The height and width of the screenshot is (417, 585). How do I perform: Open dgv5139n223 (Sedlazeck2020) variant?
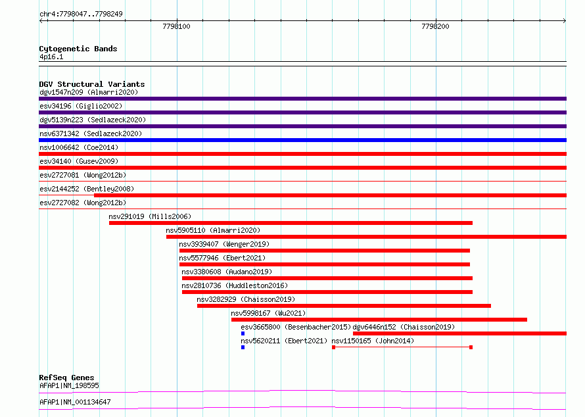(93, 120)
